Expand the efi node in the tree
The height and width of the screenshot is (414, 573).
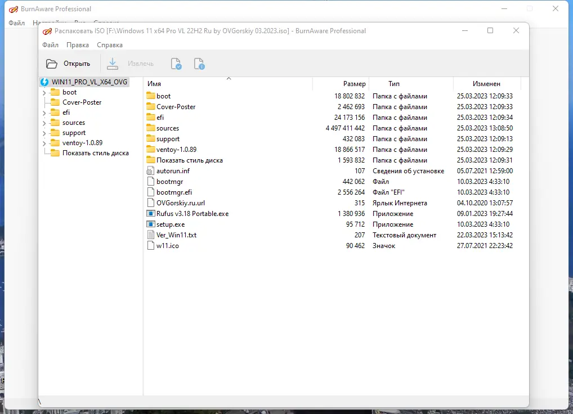pos(44,113)
